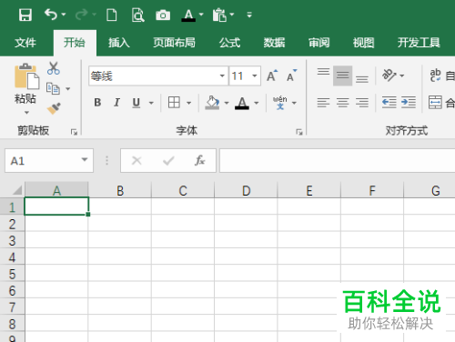Open the 字体 dialog launcher
455x342 pixels.
299,132
